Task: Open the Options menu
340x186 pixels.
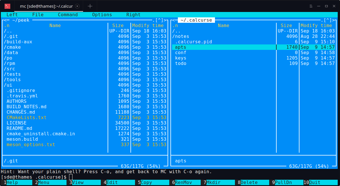Action: coord(101,15)
